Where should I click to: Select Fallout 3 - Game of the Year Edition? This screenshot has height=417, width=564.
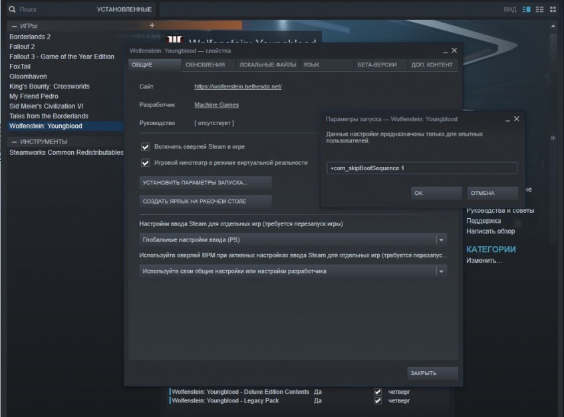pos(62,57)
